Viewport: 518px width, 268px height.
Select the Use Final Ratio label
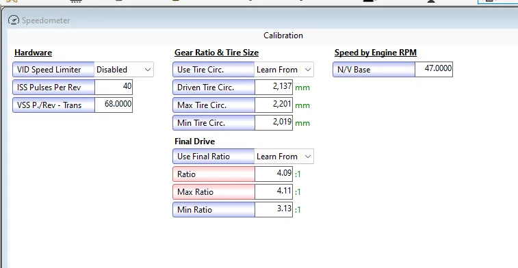[213, 157]
